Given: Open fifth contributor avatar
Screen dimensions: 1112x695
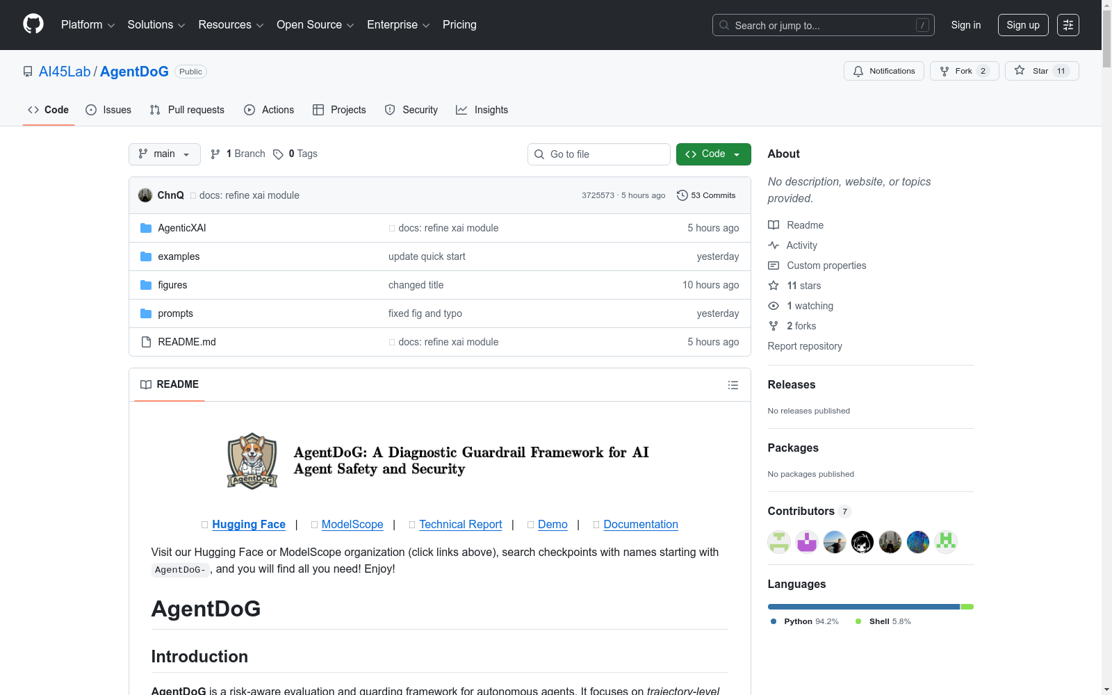Looking at the screenshot, I should click(890, 542).
